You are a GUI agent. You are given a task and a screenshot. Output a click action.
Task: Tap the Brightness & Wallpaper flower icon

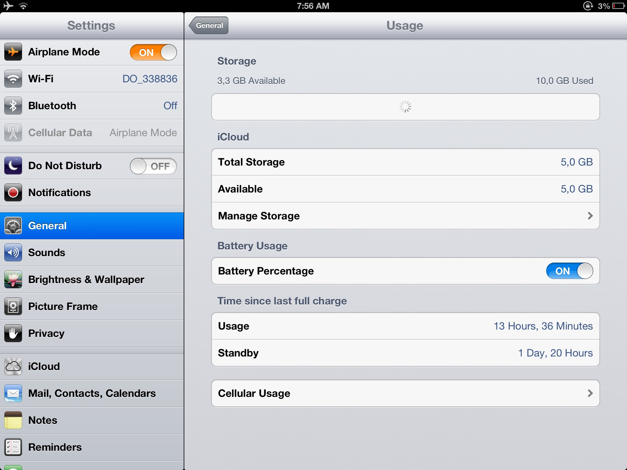tap(13, 280)
